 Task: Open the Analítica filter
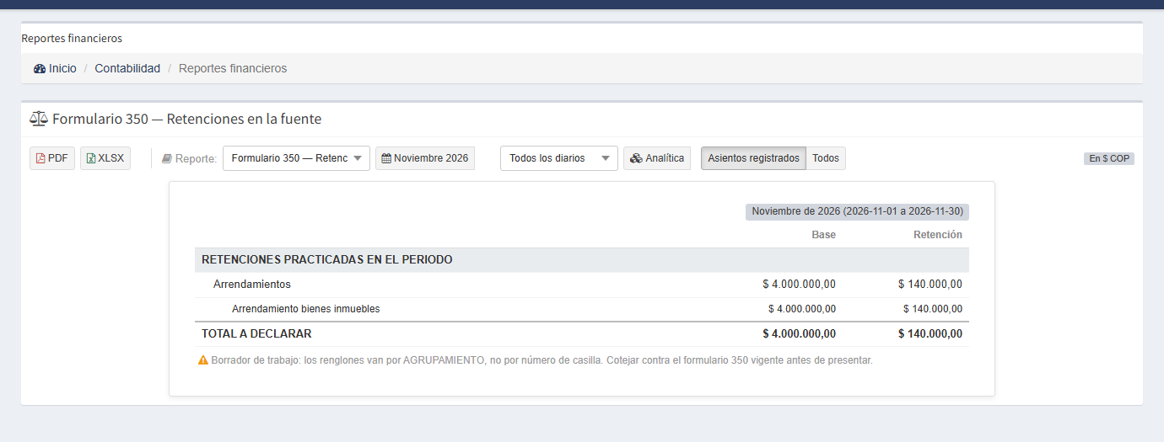tap(657, 158)
